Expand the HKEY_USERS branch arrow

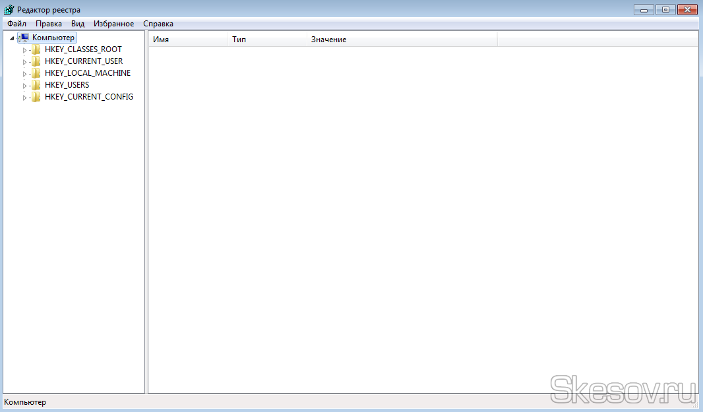coord(24,86)
